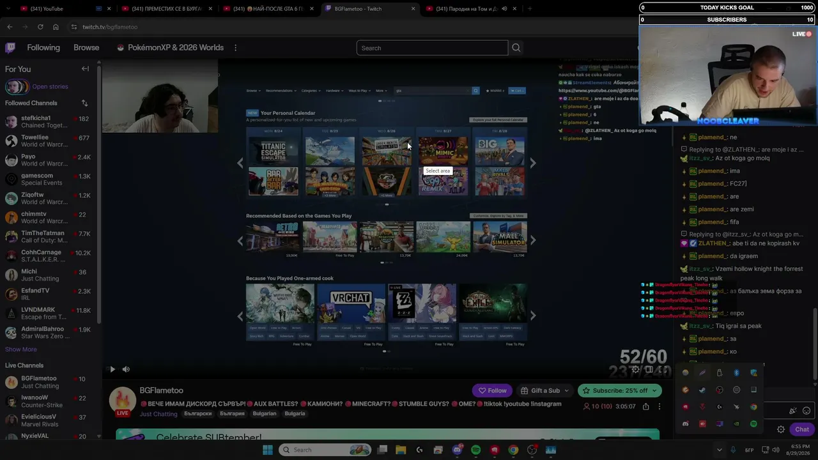This screenshot has height=460, width=818.
Task: Share the BGFlametoo stream
Action: pos(646,406)
